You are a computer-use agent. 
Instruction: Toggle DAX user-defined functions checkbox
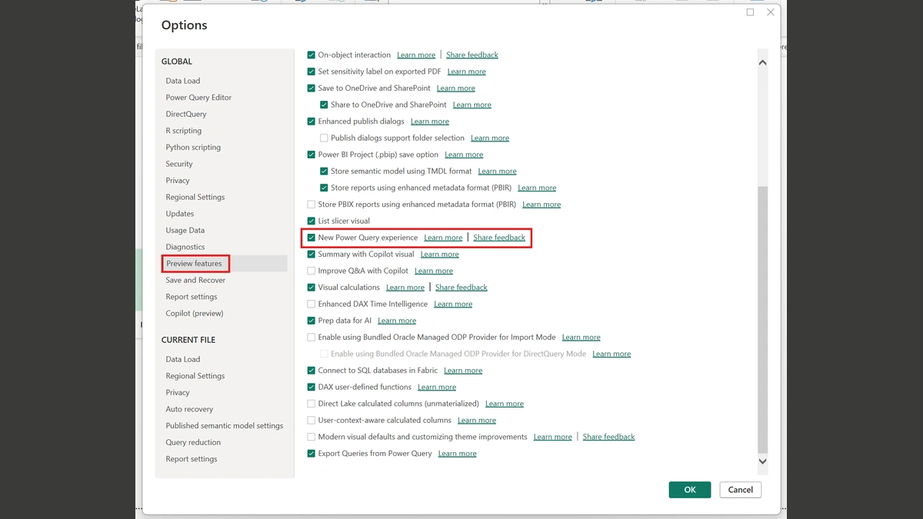coord(312,388)
